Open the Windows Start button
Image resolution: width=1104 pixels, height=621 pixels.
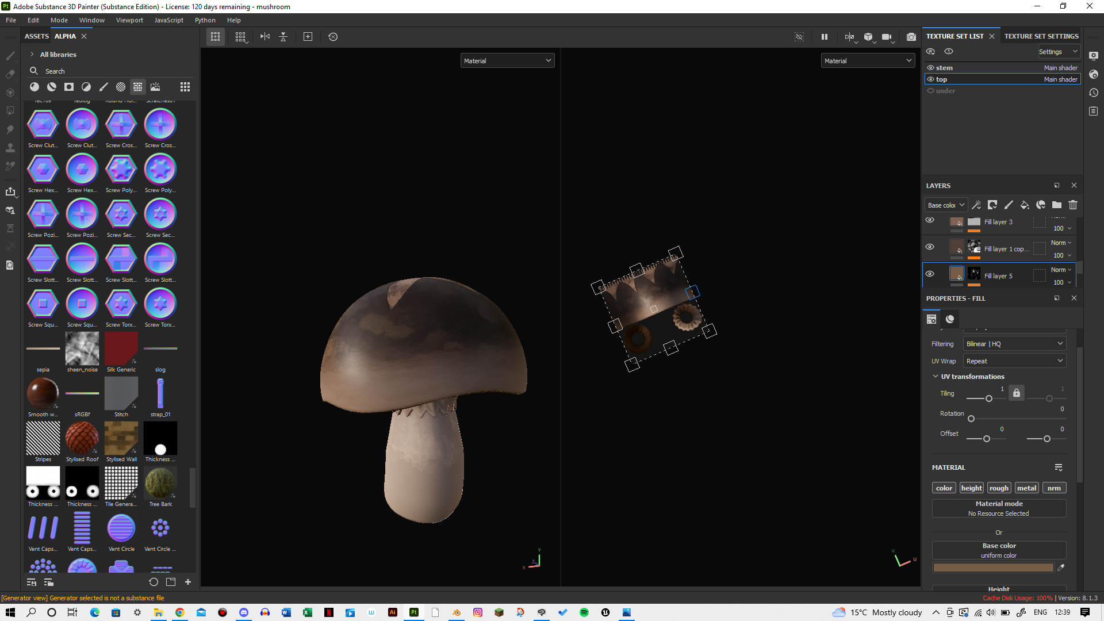click(x=10, y=612)
